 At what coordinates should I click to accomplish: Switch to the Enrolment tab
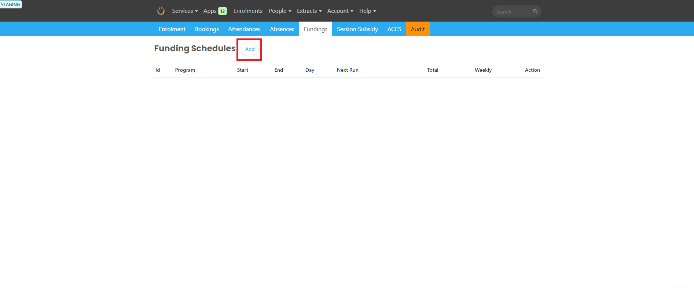click(172, 29)
